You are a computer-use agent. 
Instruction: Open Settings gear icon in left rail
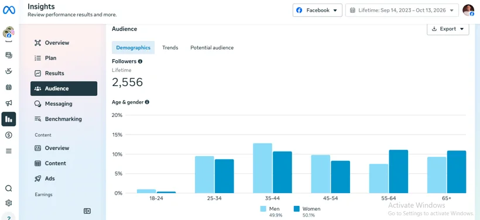(x=9, y=203)
